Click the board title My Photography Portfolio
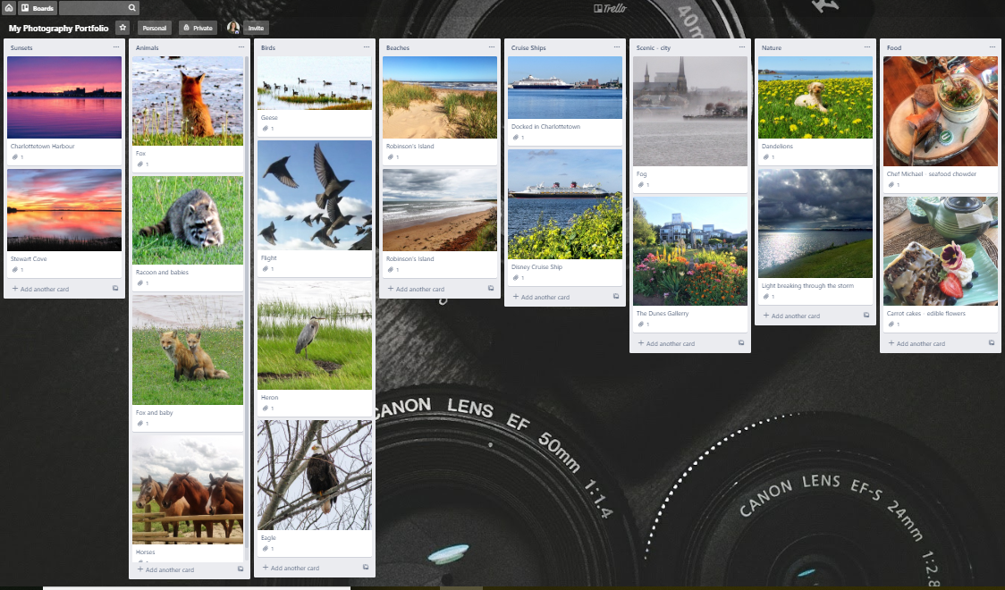Image resolution: width=1005 pixels, height=590 pixels. click(x=58, y=29)
